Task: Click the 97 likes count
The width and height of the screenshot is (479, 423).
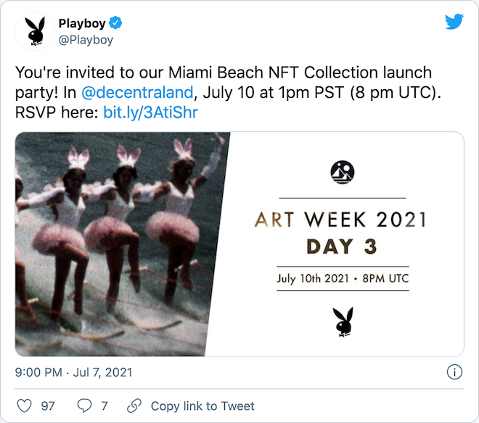Action: [x=48, y=406]
